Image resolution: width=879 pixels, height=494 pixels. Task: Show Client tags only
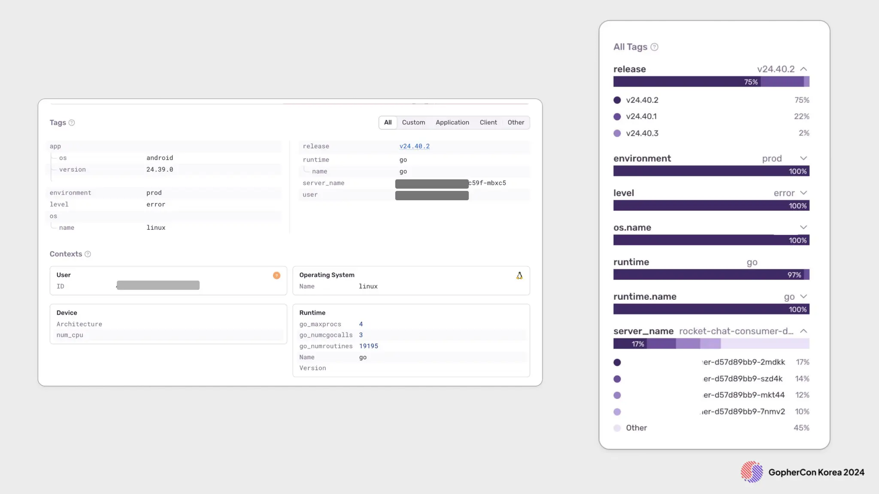(488, 123)
